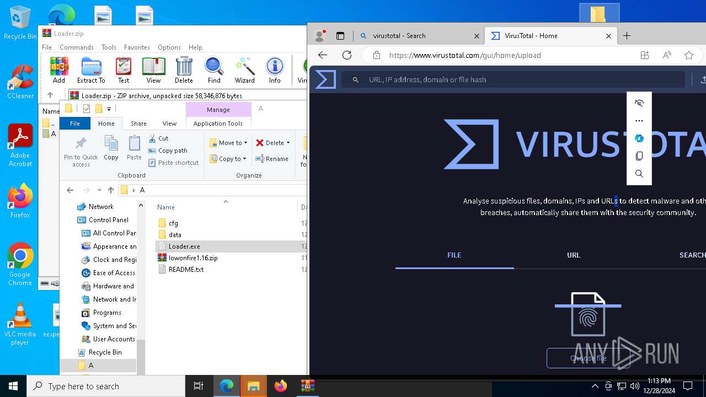
Task: Click the Explorer ribbon Paste icon
Action: 134,148
